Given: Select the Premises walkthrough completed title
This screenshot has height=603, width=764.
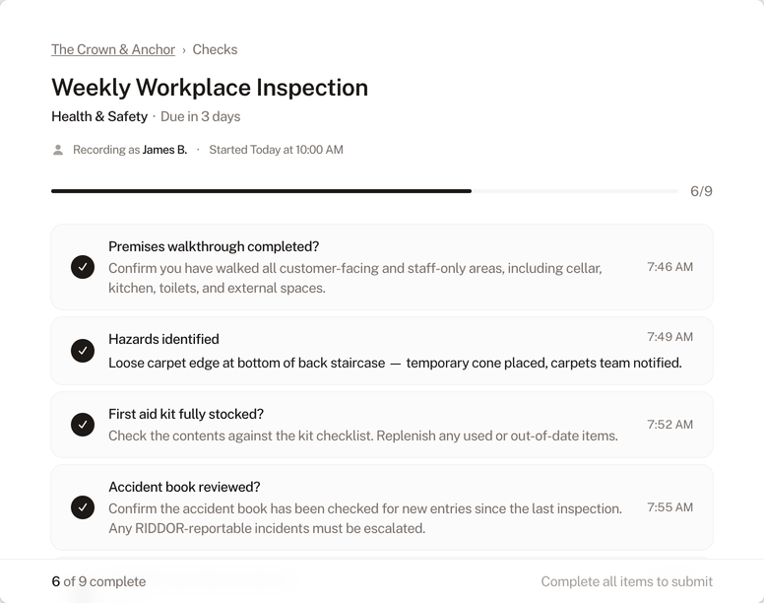Looking at the screenshot, I should click(x=214, y=246).
